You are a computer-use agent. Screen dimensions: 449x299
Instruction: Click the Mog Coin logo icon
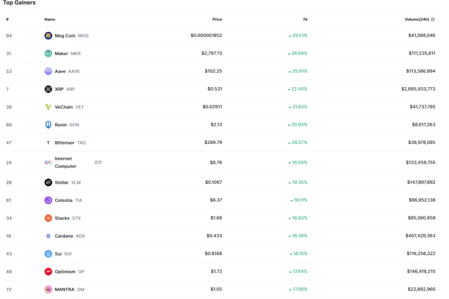(x=49, y=36)
